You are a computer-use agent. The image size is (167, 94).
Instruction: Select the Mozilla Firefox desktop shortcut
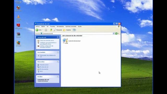coord(18,8)
